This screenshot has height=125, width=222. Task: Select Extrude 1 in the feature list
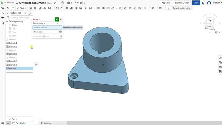(x=13, y=43)
